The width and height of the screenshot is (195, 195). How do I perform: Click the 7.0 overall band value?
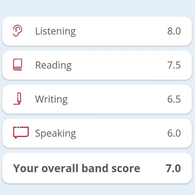pos(173,168)
